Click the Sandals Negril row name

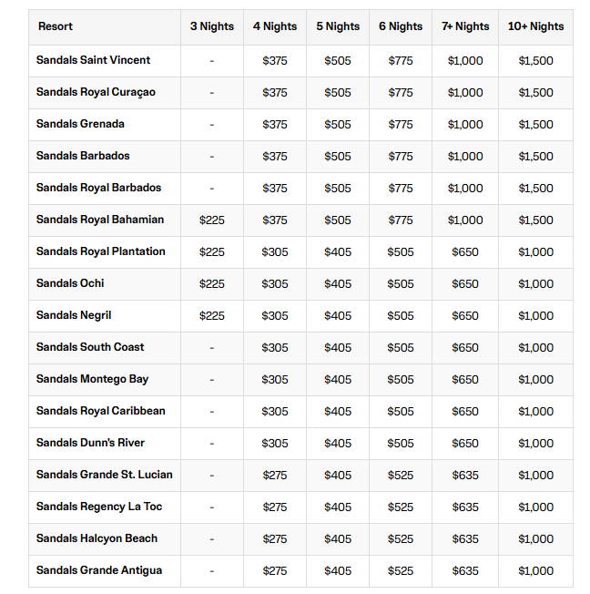(x=74, y=315)
